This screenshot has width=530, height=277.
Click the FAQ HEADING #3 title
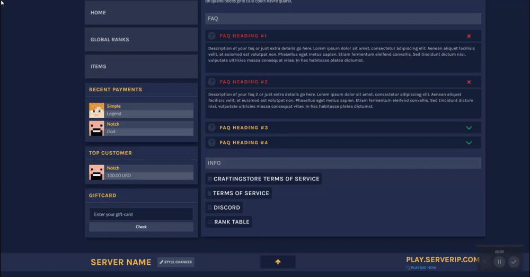[x=244, y=128]
